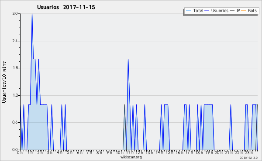Click the CC BY-SA 3.0 license text

coord(248,158)
